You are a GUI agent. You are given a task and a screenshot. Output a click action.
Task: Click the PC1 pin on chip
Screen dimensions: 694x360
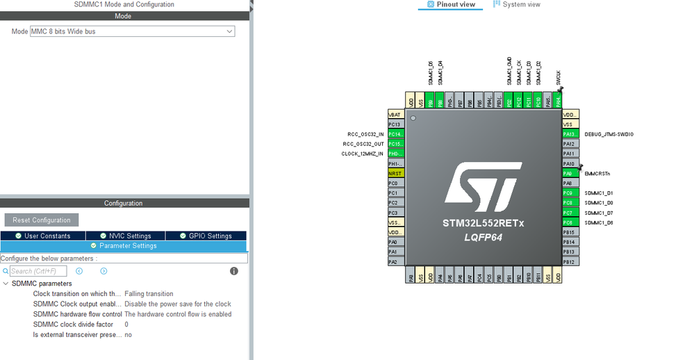coord(396,193)
